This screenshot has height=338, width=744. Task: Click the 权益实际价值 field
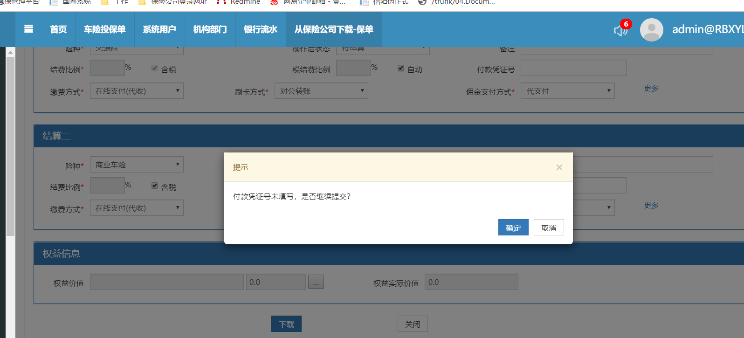tap(471, 282)
